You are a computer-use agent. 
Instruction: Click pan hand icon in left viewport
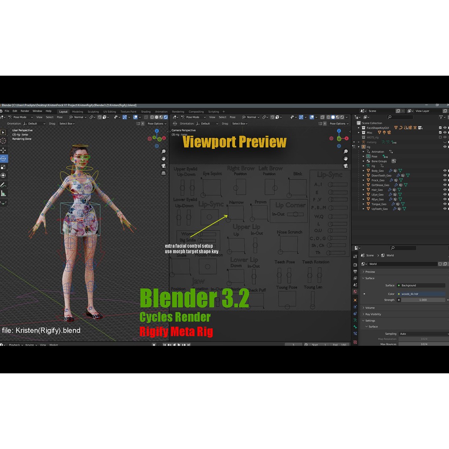coord(163,159)
